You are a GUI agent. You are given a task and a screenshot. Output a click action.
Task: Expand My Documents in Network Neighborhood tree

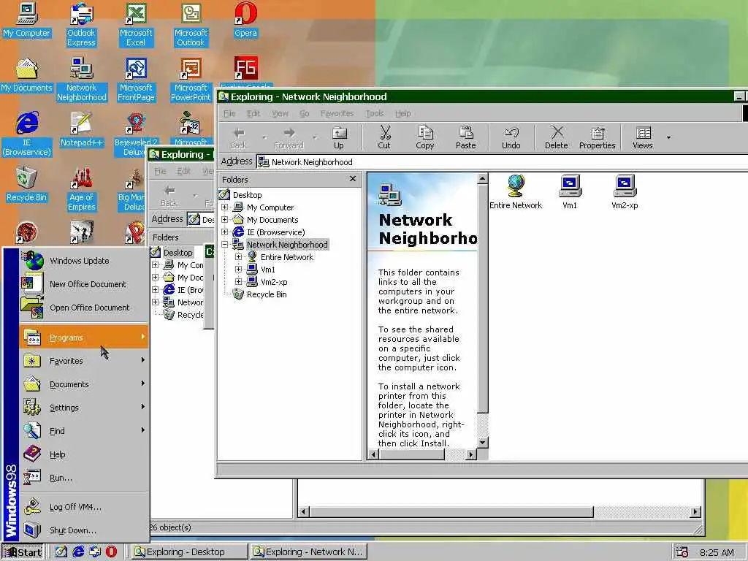225,219
